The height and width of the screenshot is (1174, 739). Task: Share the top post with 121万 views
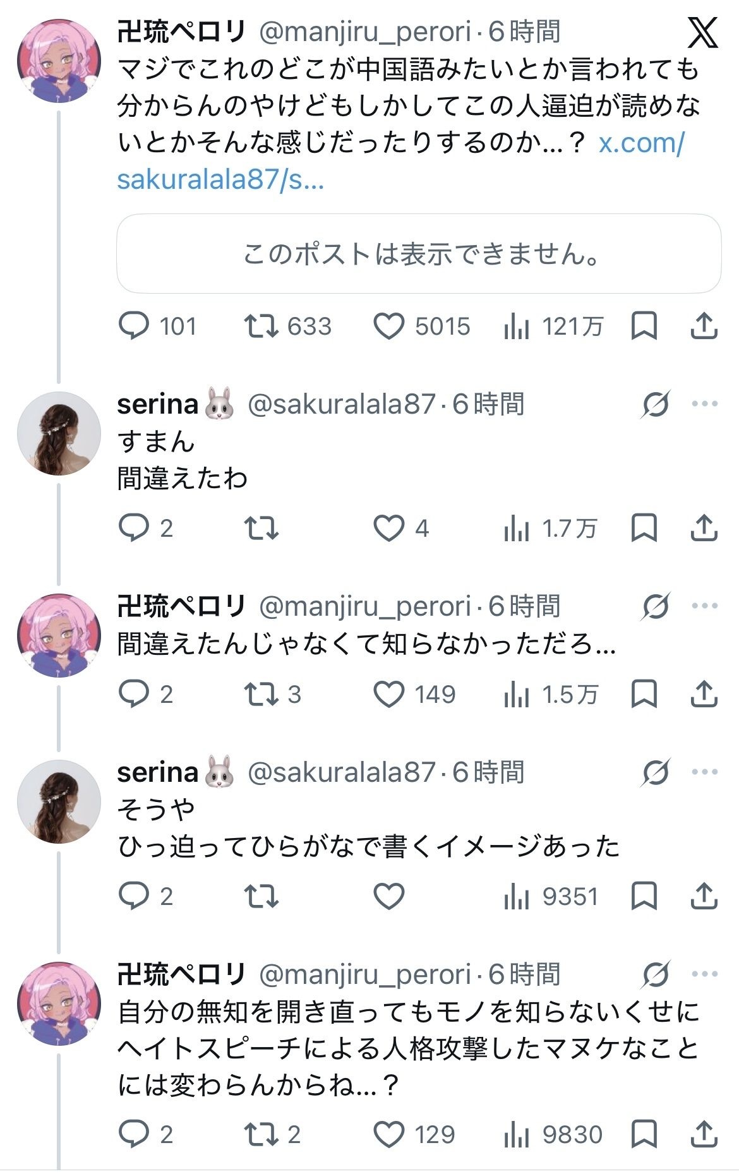coord(703,326)
